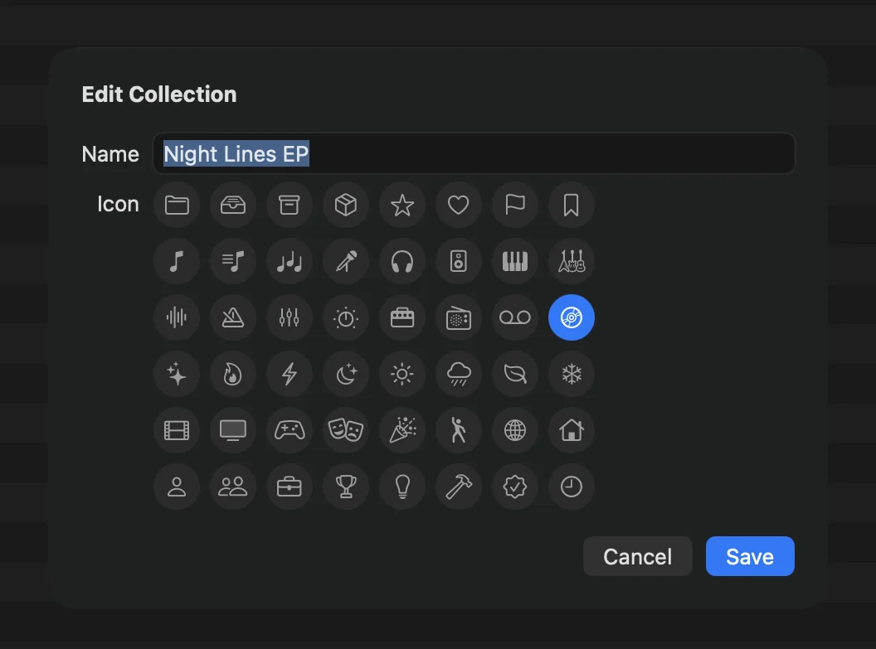876x649 pixels.
Task: Choose the inbox tray icon
Action: click(233, 205)
